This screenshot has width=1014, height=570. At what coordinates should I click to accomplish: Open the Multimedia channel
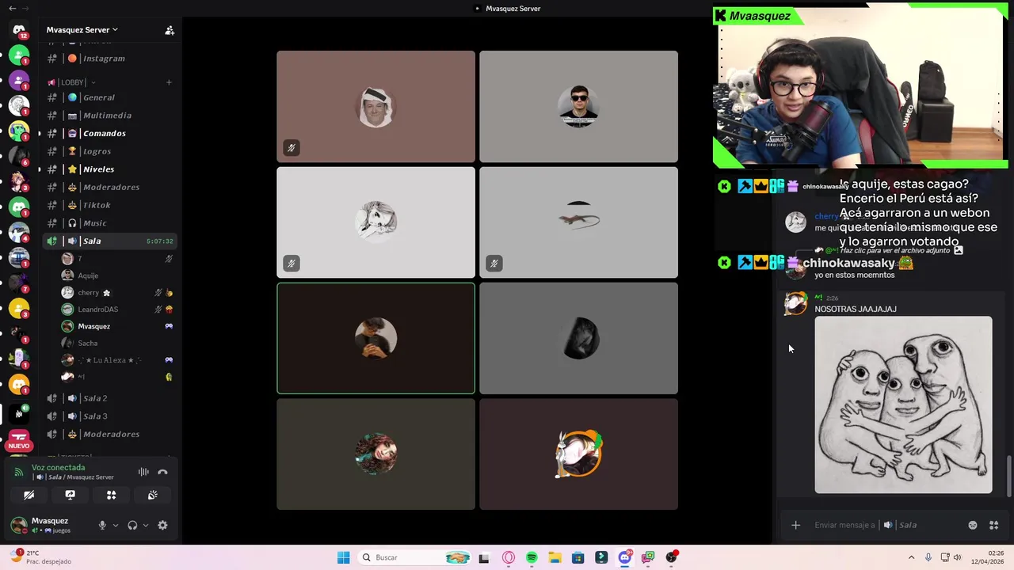coord(110,116)
